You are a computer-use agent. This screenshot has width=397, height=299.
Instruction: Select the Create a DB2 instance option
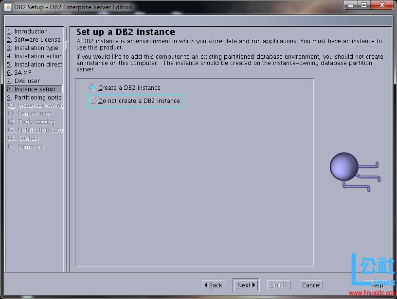point(126,87)
